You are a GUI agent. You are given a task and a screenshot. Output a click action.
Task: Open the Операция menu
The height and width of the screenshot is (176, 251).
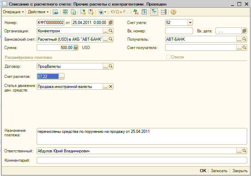tap(13, 12)
